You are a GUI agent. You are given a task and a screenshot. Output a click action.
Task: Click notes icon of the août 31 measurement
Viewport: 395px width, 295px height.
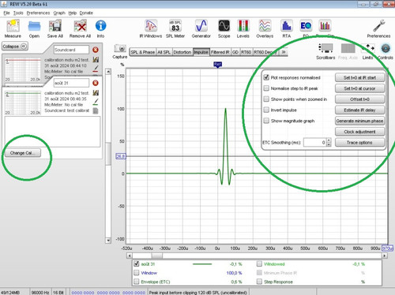click(x=96, y=110)
